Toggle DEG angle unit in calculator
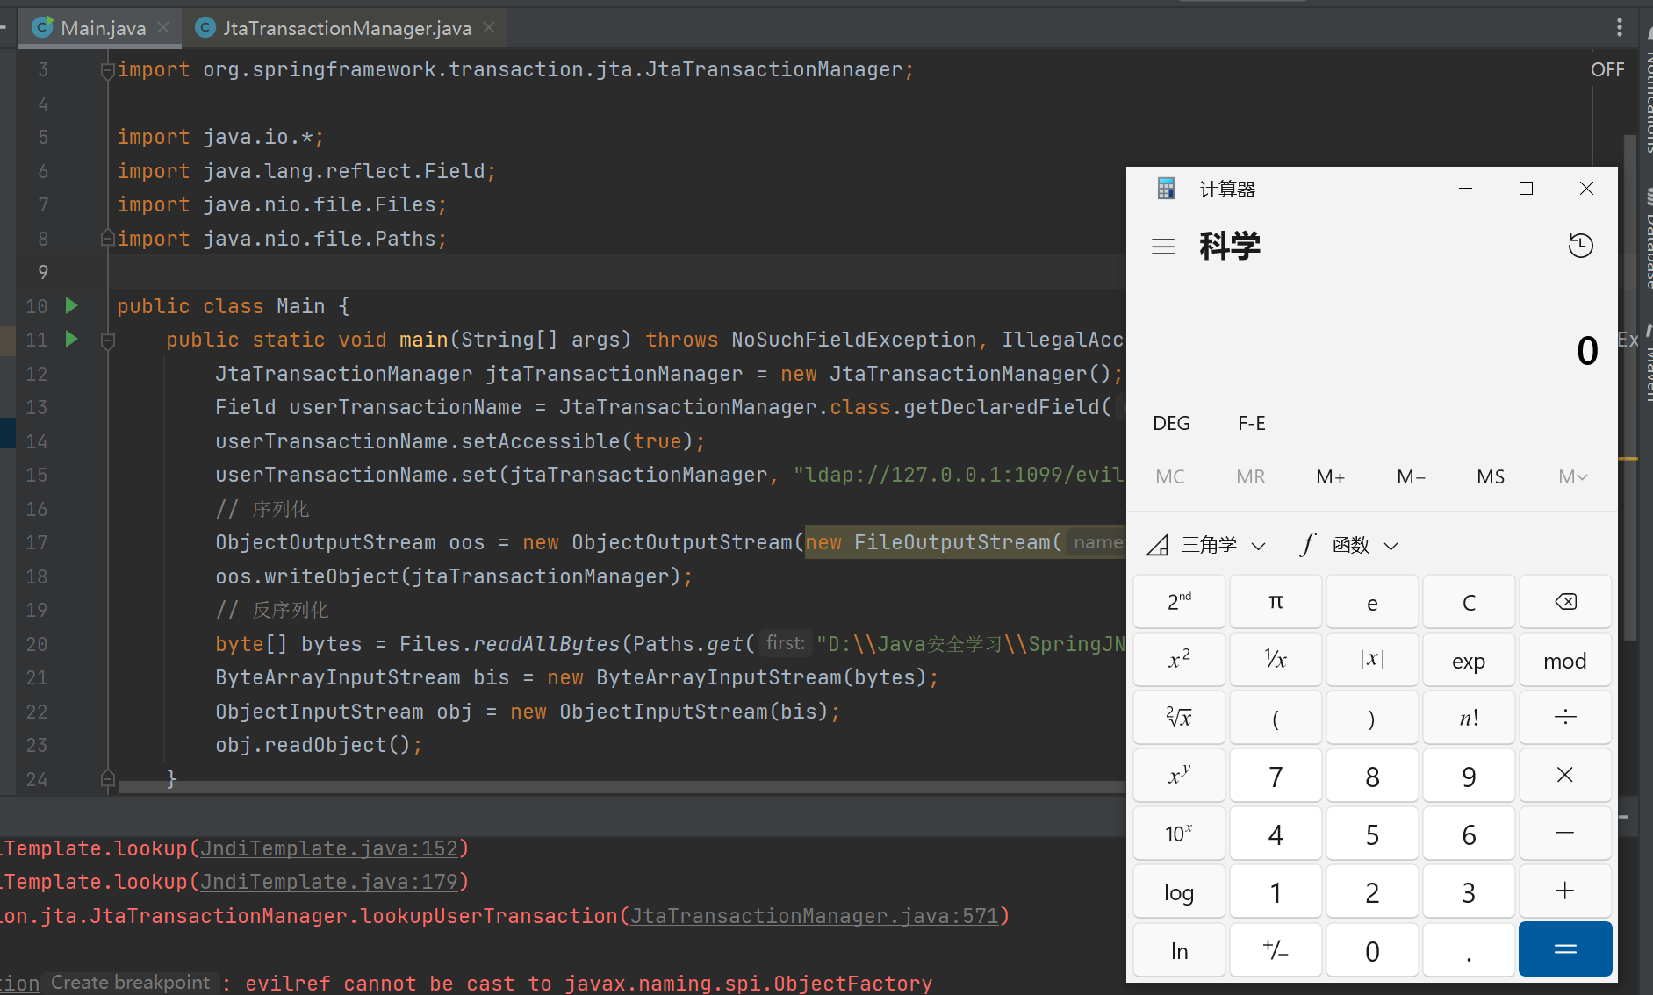 point(1171,423)
